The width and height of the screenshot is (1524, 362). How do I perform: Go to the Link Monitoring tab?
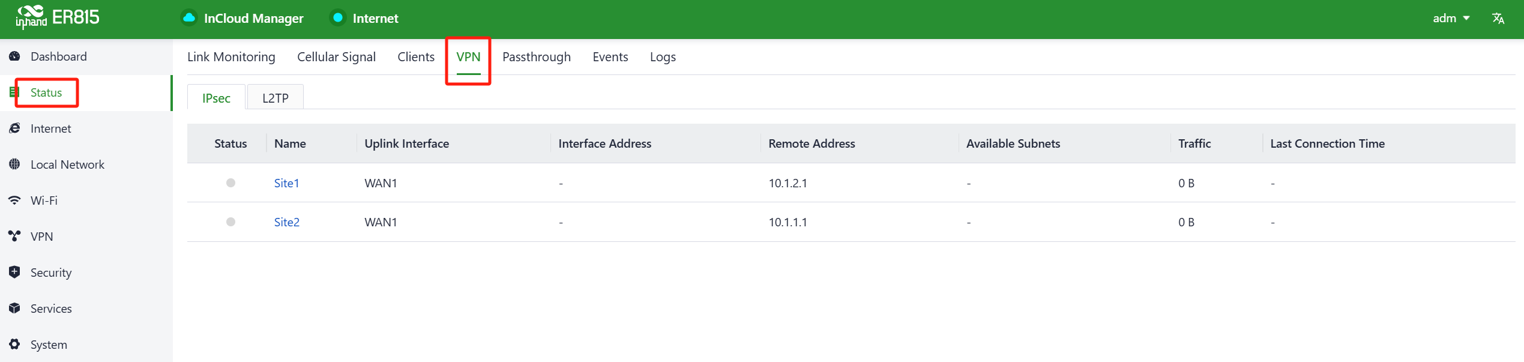tap(231, 57)
